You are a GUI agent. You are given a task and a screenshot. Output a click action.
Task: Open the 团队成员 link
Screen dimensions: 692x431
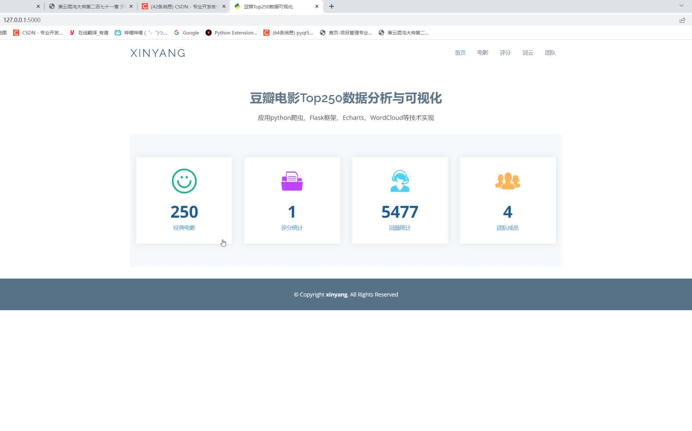point(508,228)
